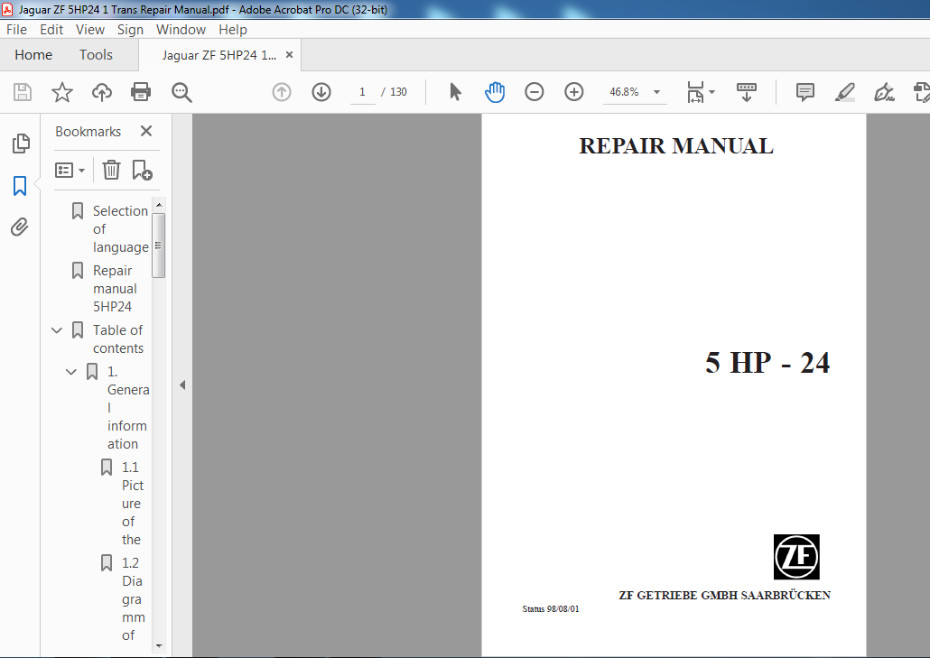Upload file to Document Cloud
Image resolution: width=930 pixels, height=658 pixels.
click(x=102, y=92)
